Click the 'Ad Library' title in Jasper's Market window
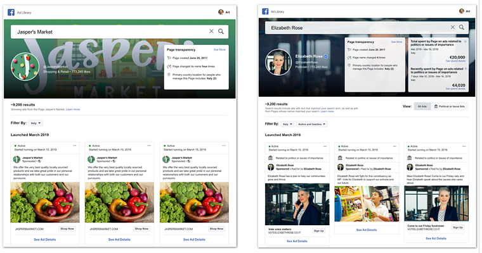Image resolution: width=482 pixels, height=253 pixels. click(24, 13)
